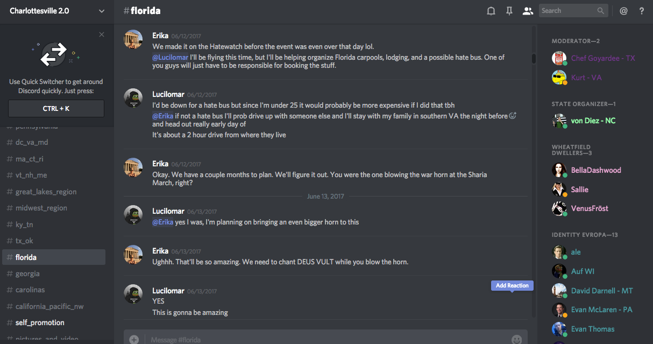Open recent mentions
The image size is (653, 344).
(623, 11)
